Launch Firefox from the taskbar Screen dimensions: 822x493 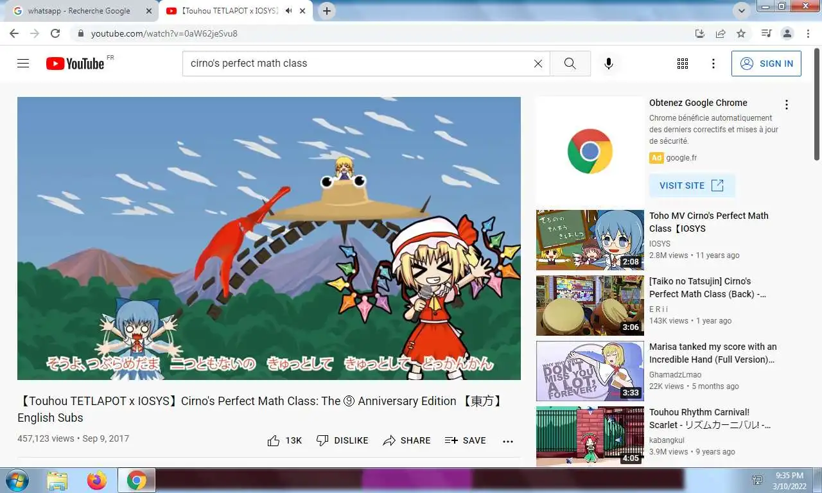[x=97, y=481]
